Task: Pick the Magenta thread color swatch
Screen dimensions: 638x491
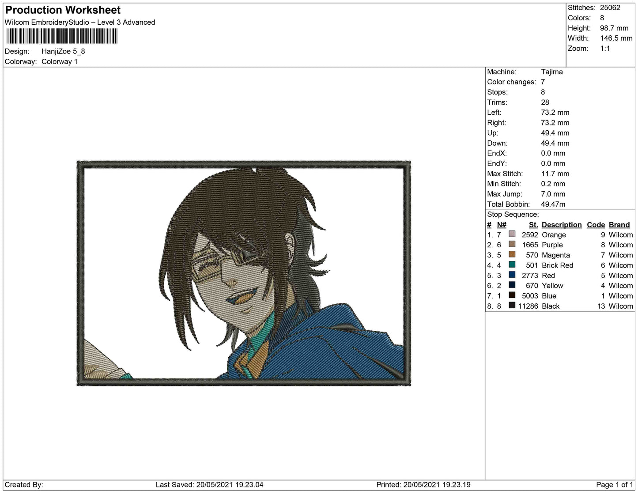Action: (x=512, y=254)
